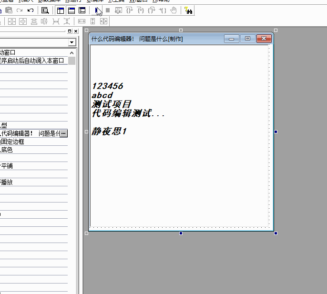Viewport: 327px width, 294px height.
Task: Select the hand icon in the debug toolbar
Action: coord(174,10)
